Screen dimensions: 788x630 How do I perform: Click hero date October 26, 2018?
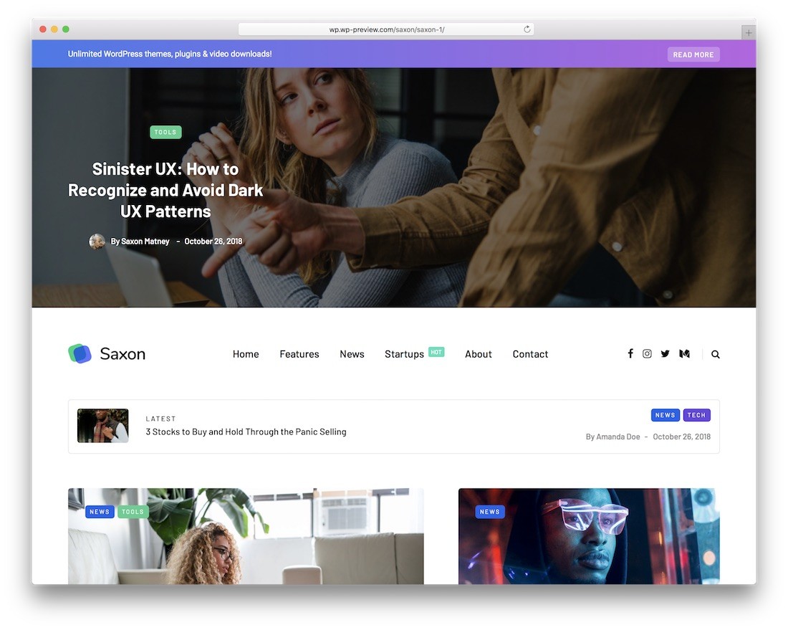[x=213, y=242]
